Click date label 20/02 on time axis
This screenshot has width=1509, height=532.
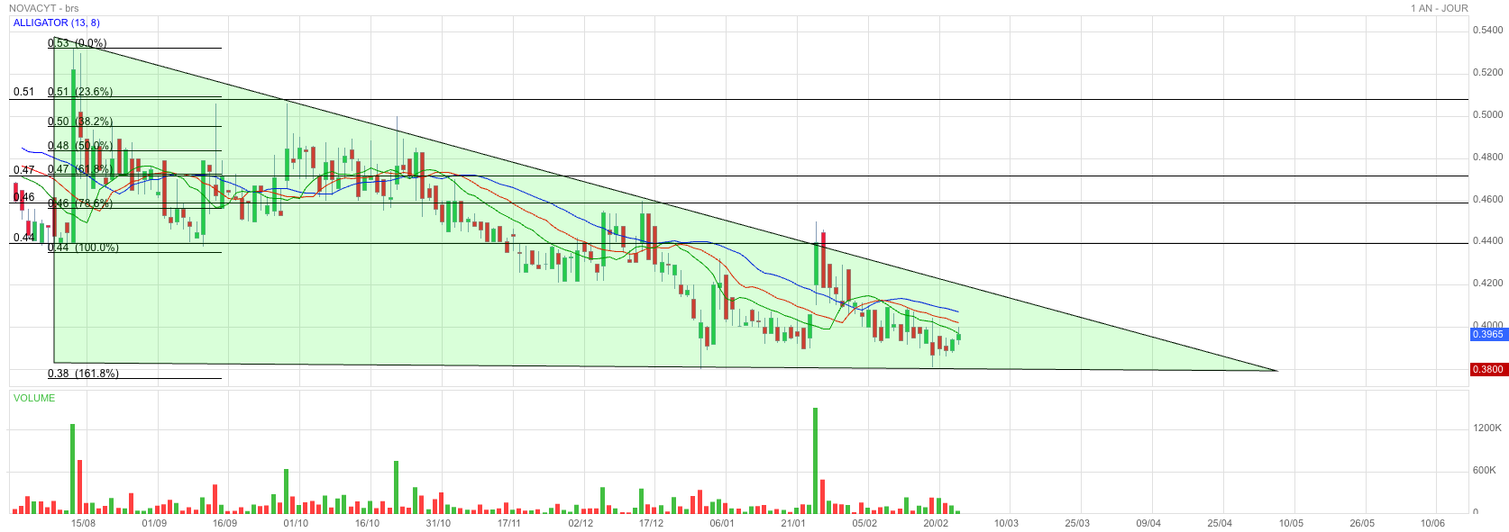point(936,523)
